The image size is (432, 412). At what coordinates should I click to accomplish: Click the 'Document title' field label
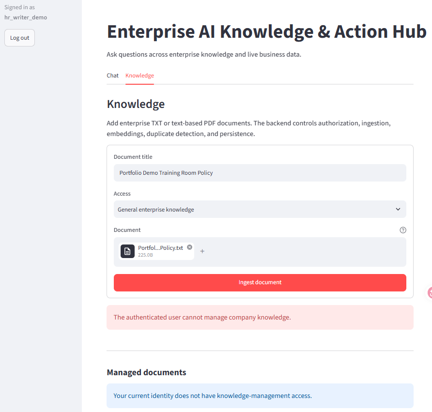pyautogui.click(x=133, y=157)
